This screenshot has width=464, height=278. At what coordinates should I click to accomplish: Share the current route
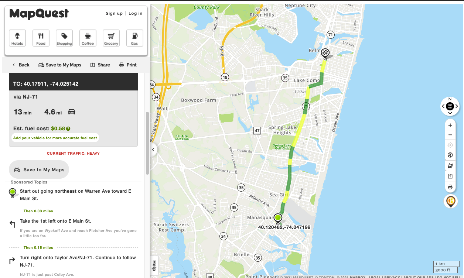click(x=100, y=65)
